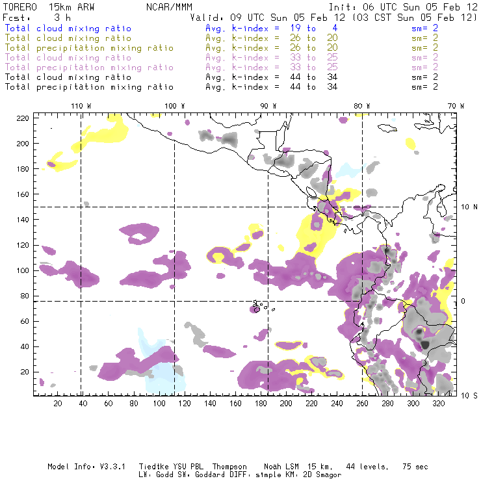Click the blue 'sm= 2' value
The image size is (481, 481).
[x=425, y=28]
